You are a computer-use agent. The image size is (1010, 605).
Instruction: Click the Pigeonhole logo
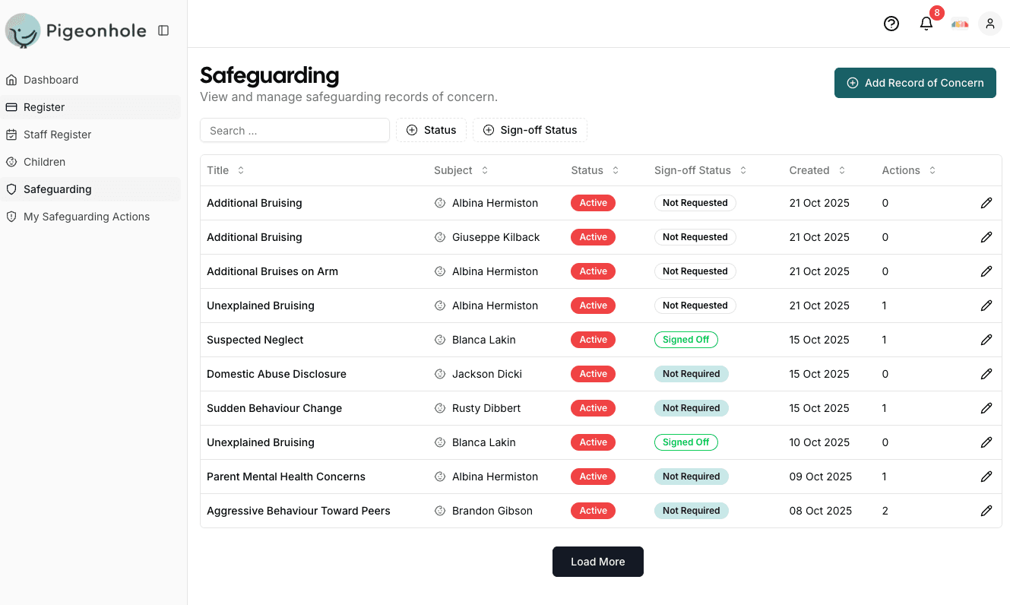coord(76,31)
